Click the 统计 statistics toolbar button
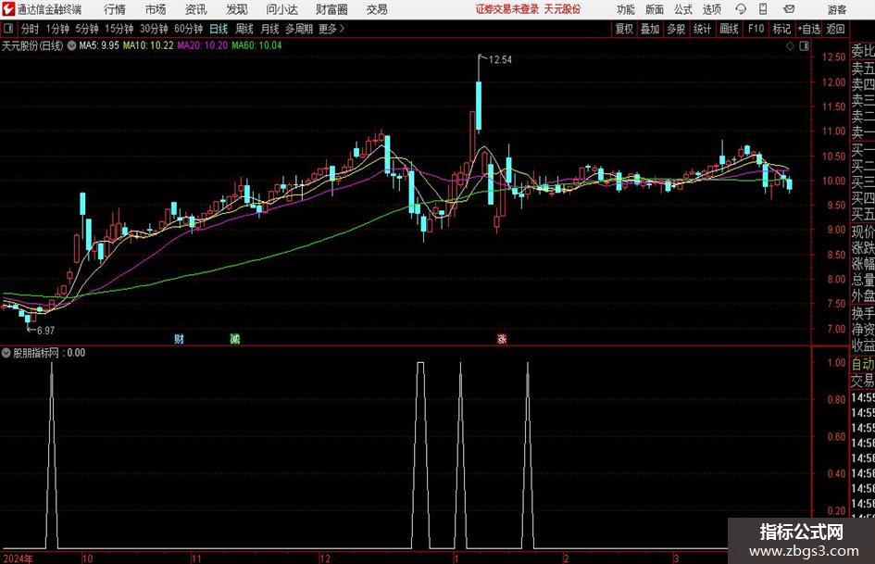This screenshot has height=564, width=875. (702, 29)
